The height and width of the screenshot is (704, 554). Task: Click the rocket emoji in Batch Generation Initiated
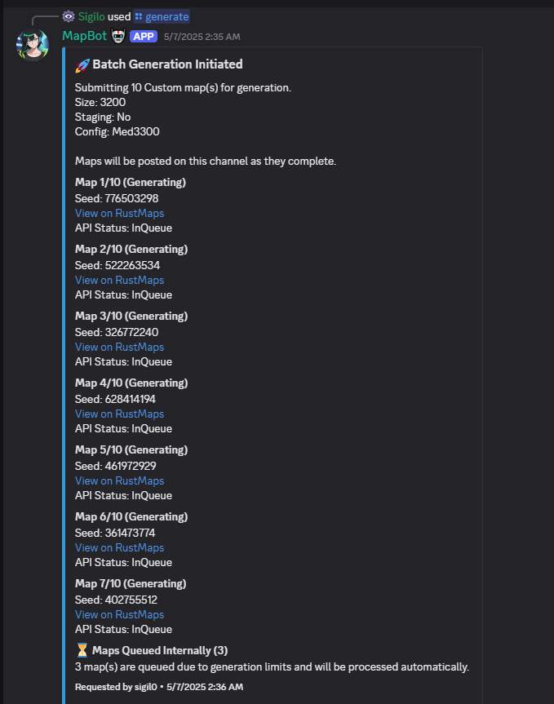(x=84, y=64)
